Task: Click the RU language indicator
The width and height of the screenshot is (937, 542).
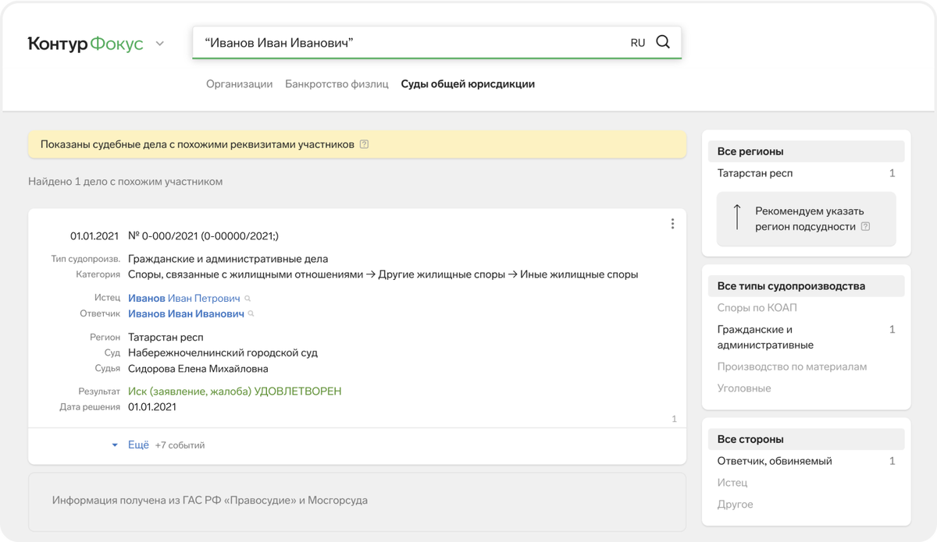Action: click(638, 43)
